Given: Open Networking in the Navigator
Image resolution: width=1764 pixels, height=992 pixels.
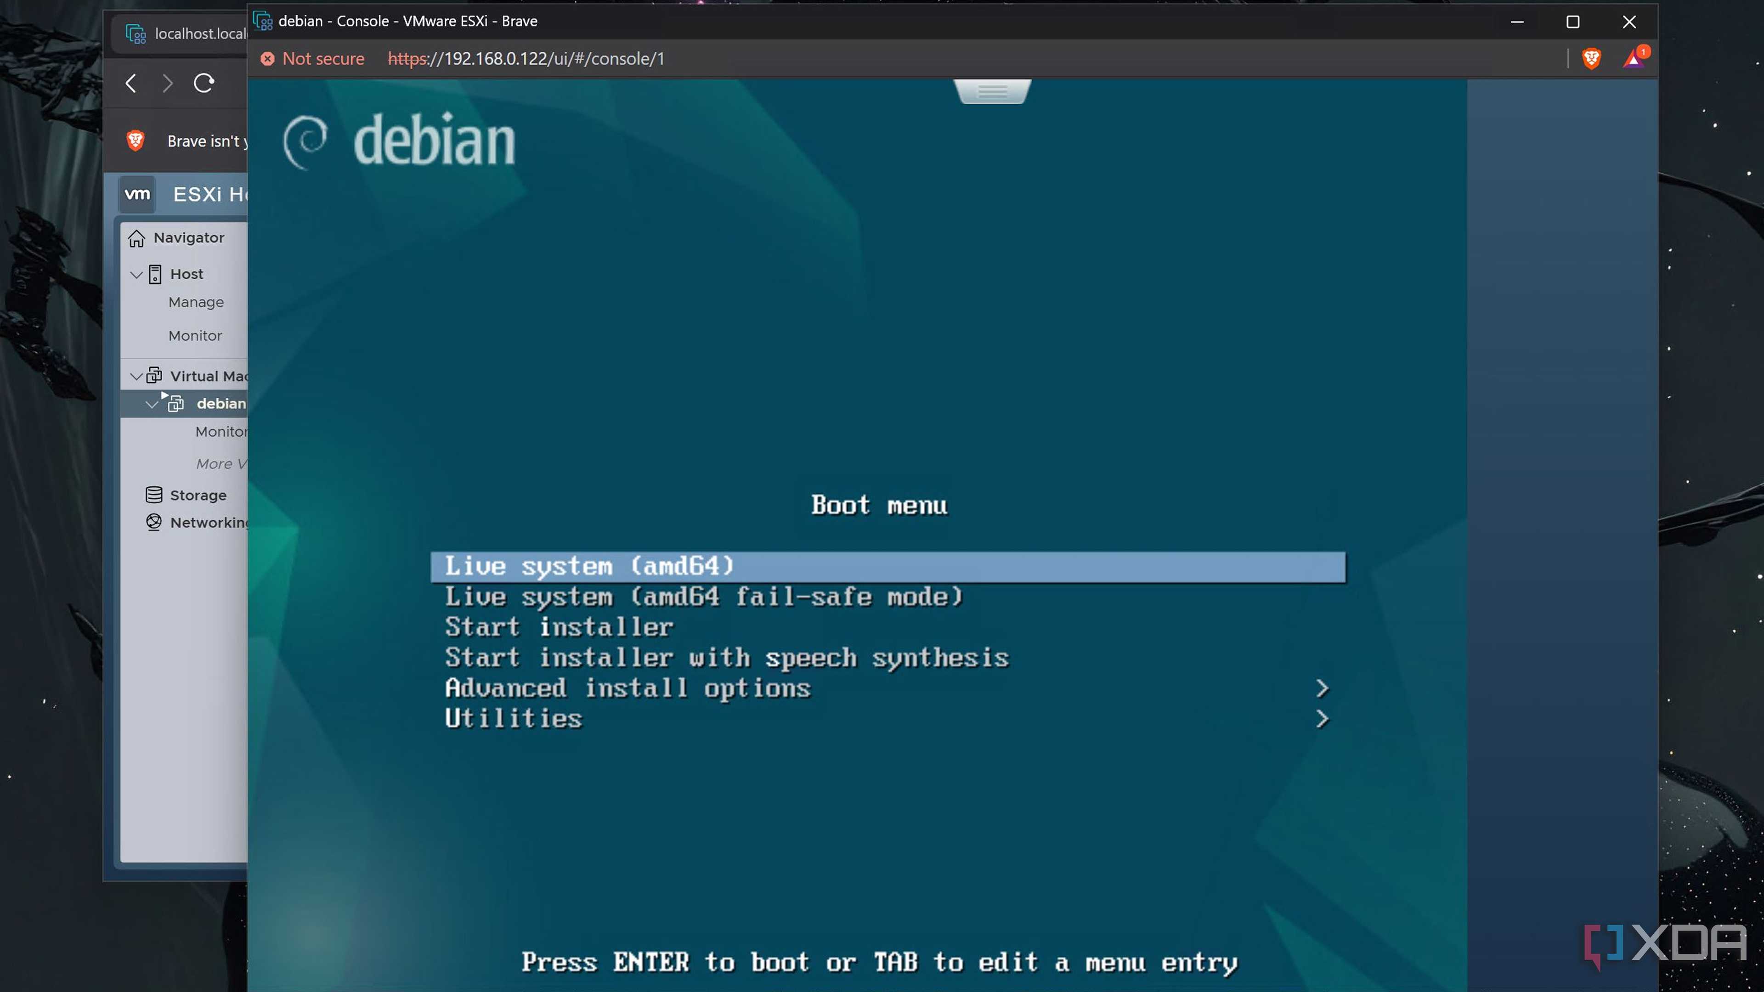Looking at the screenshot, I should coord(208,522).
